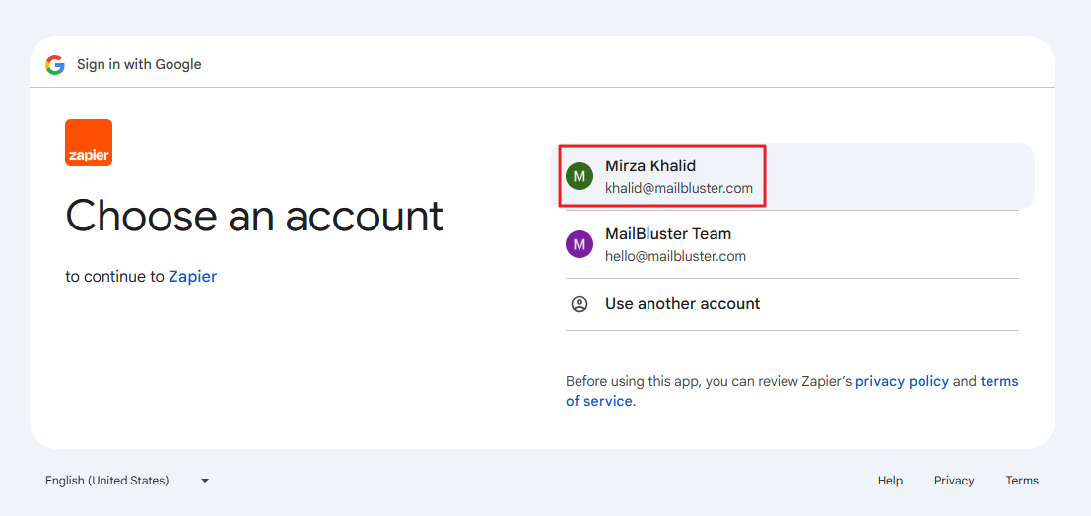Viewport: 1091px width, 516px height.
Task: Open the Terms link in the footer
Action: pos(1022,481)
